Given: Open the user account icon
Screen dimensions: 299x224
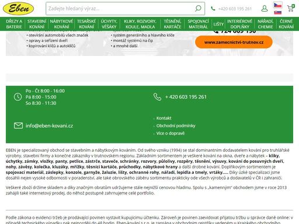Looking at the screenshot, I should [x=265, y=8].
